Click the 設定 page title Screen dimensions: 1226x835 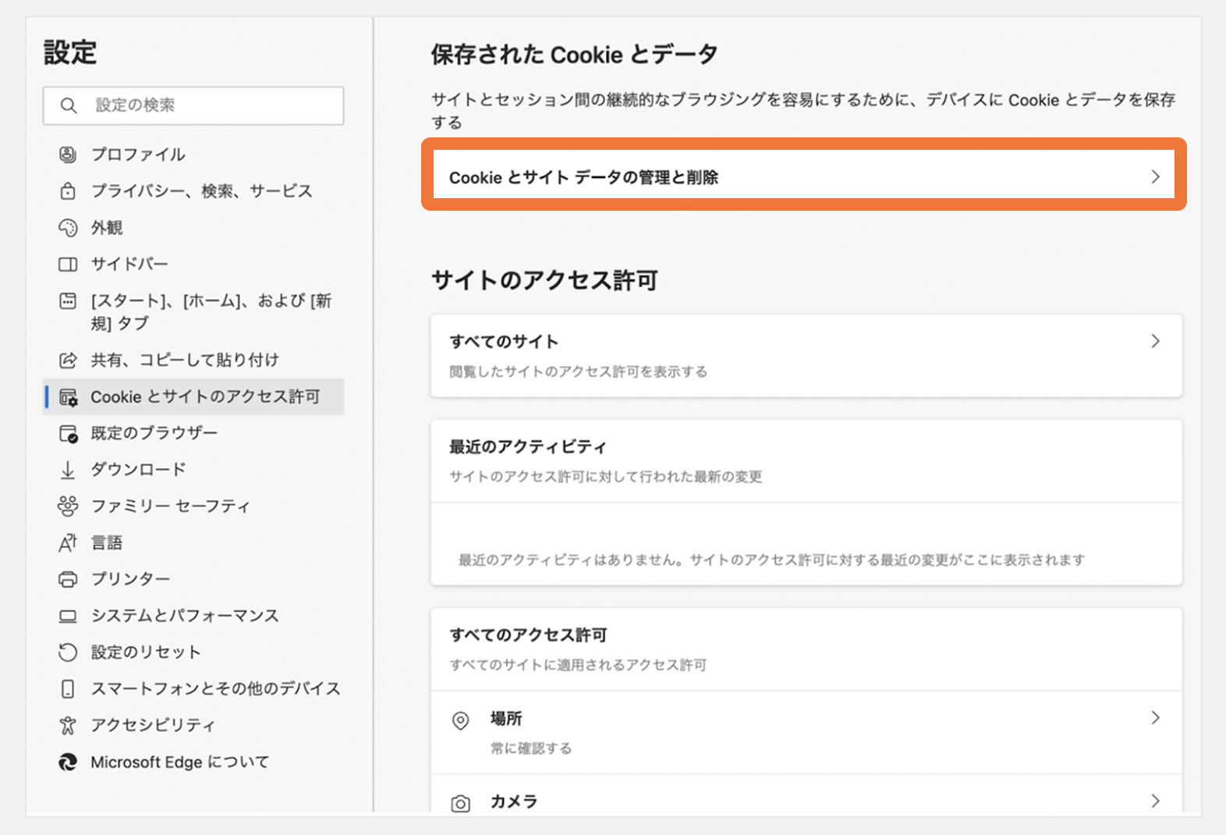pos(70,52)
